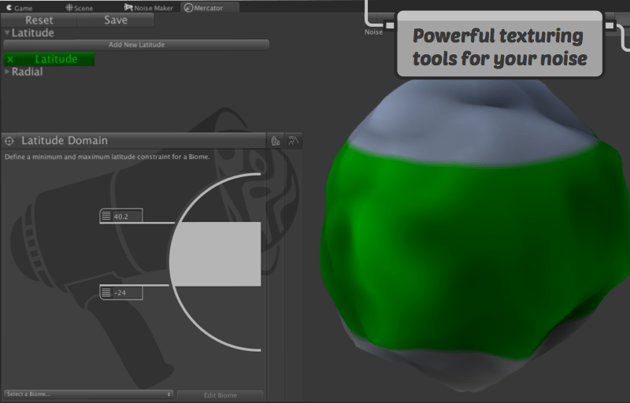This screenshot has height=403, width=630.
Task: Click Add New Latitude button
Action: click(136, 45)
